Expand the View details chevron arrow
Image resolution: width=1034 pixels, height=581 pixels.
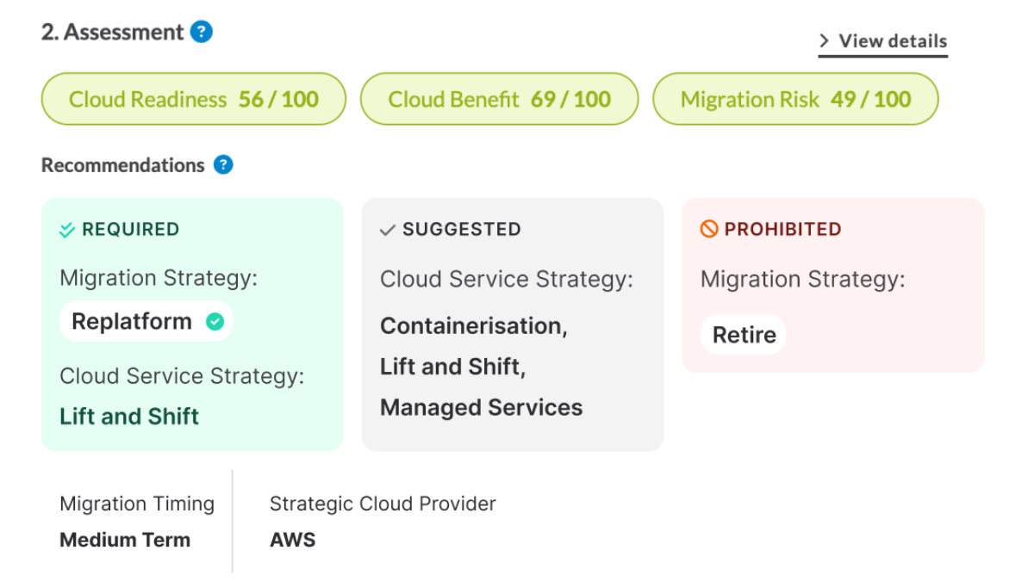coord(825,40)
